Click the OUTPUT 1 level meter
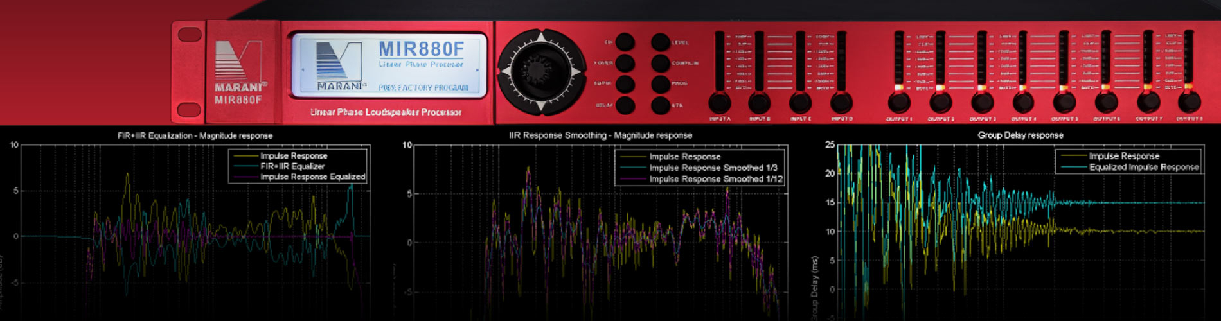Viewport: 1221px width, 321px height. click(899, 60)
